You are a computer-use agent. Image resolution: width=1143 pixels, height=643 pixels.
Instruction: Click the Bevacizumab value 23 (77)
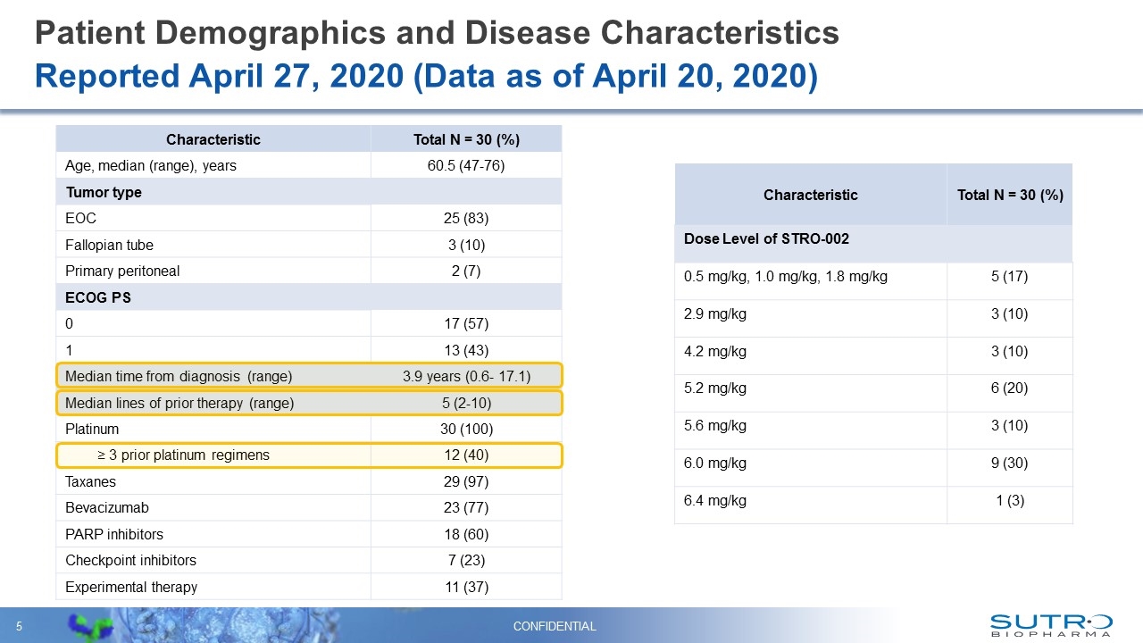pos(466,507)
